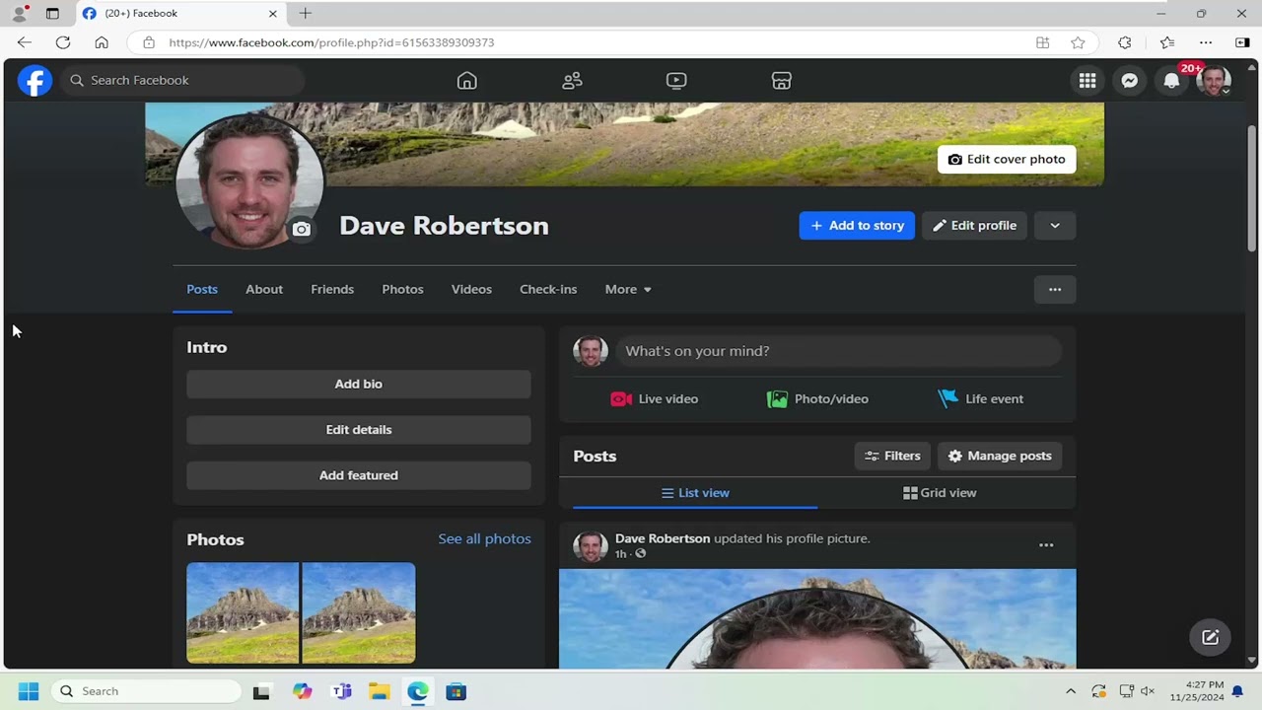Switch to the Videos tab
This screenshot has width=1262, height=710.
pyautogui.click(x=471, y=289)
